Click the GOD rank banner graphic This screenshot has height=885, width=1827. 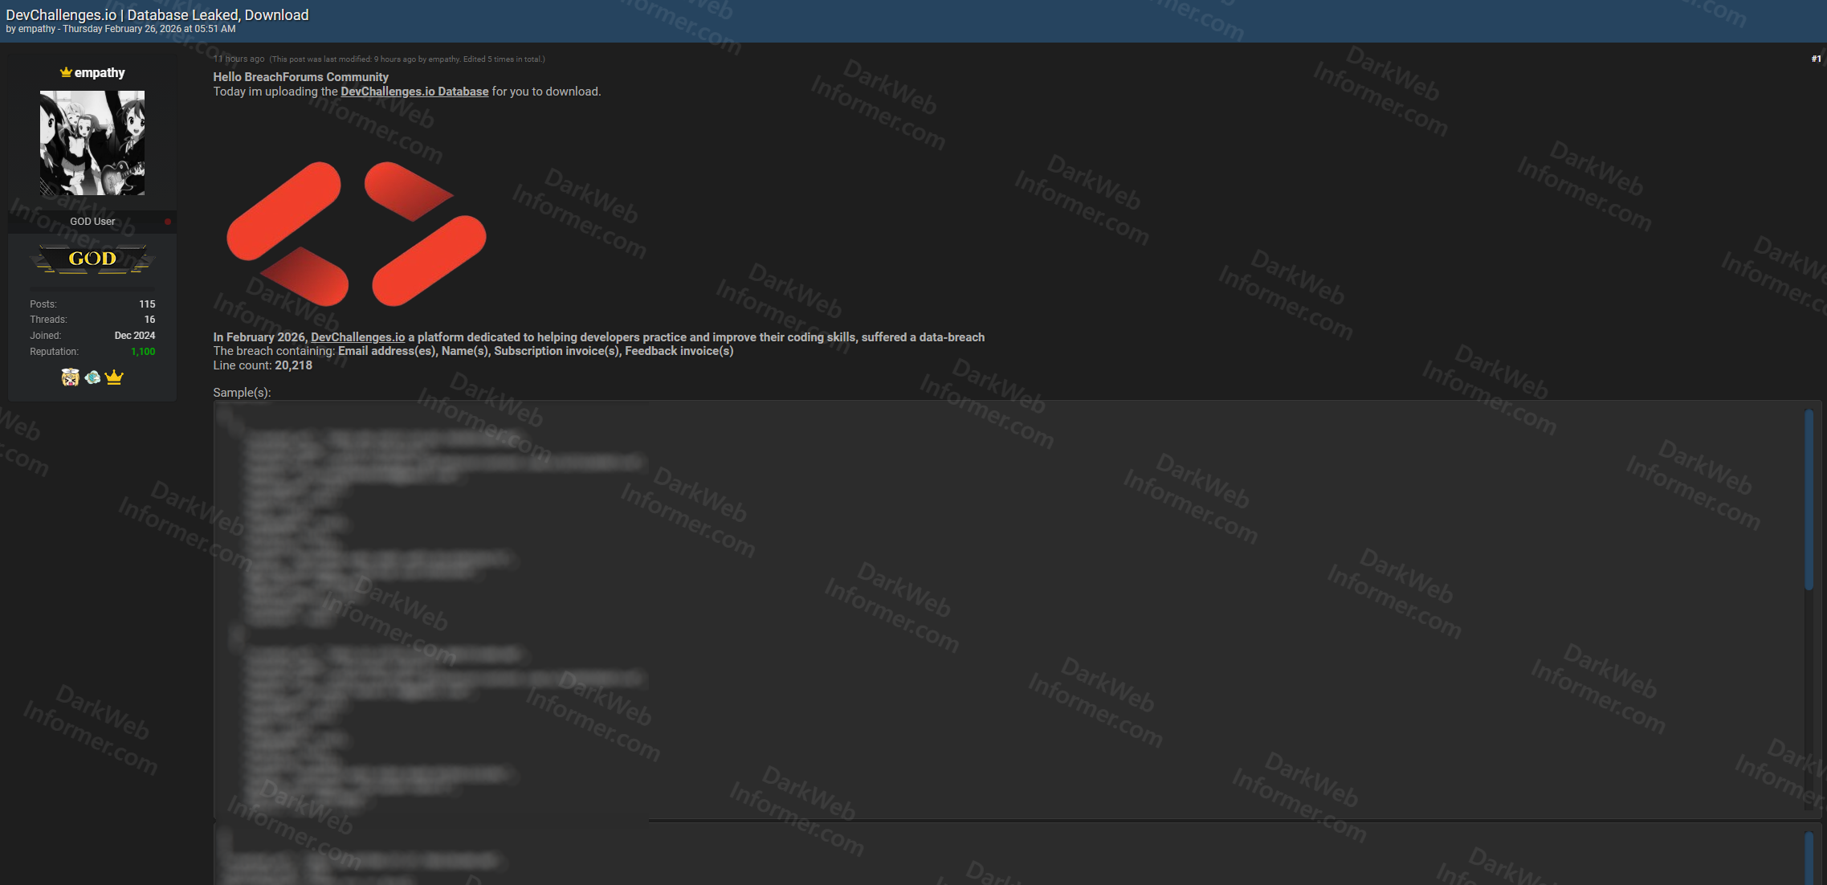92,259
